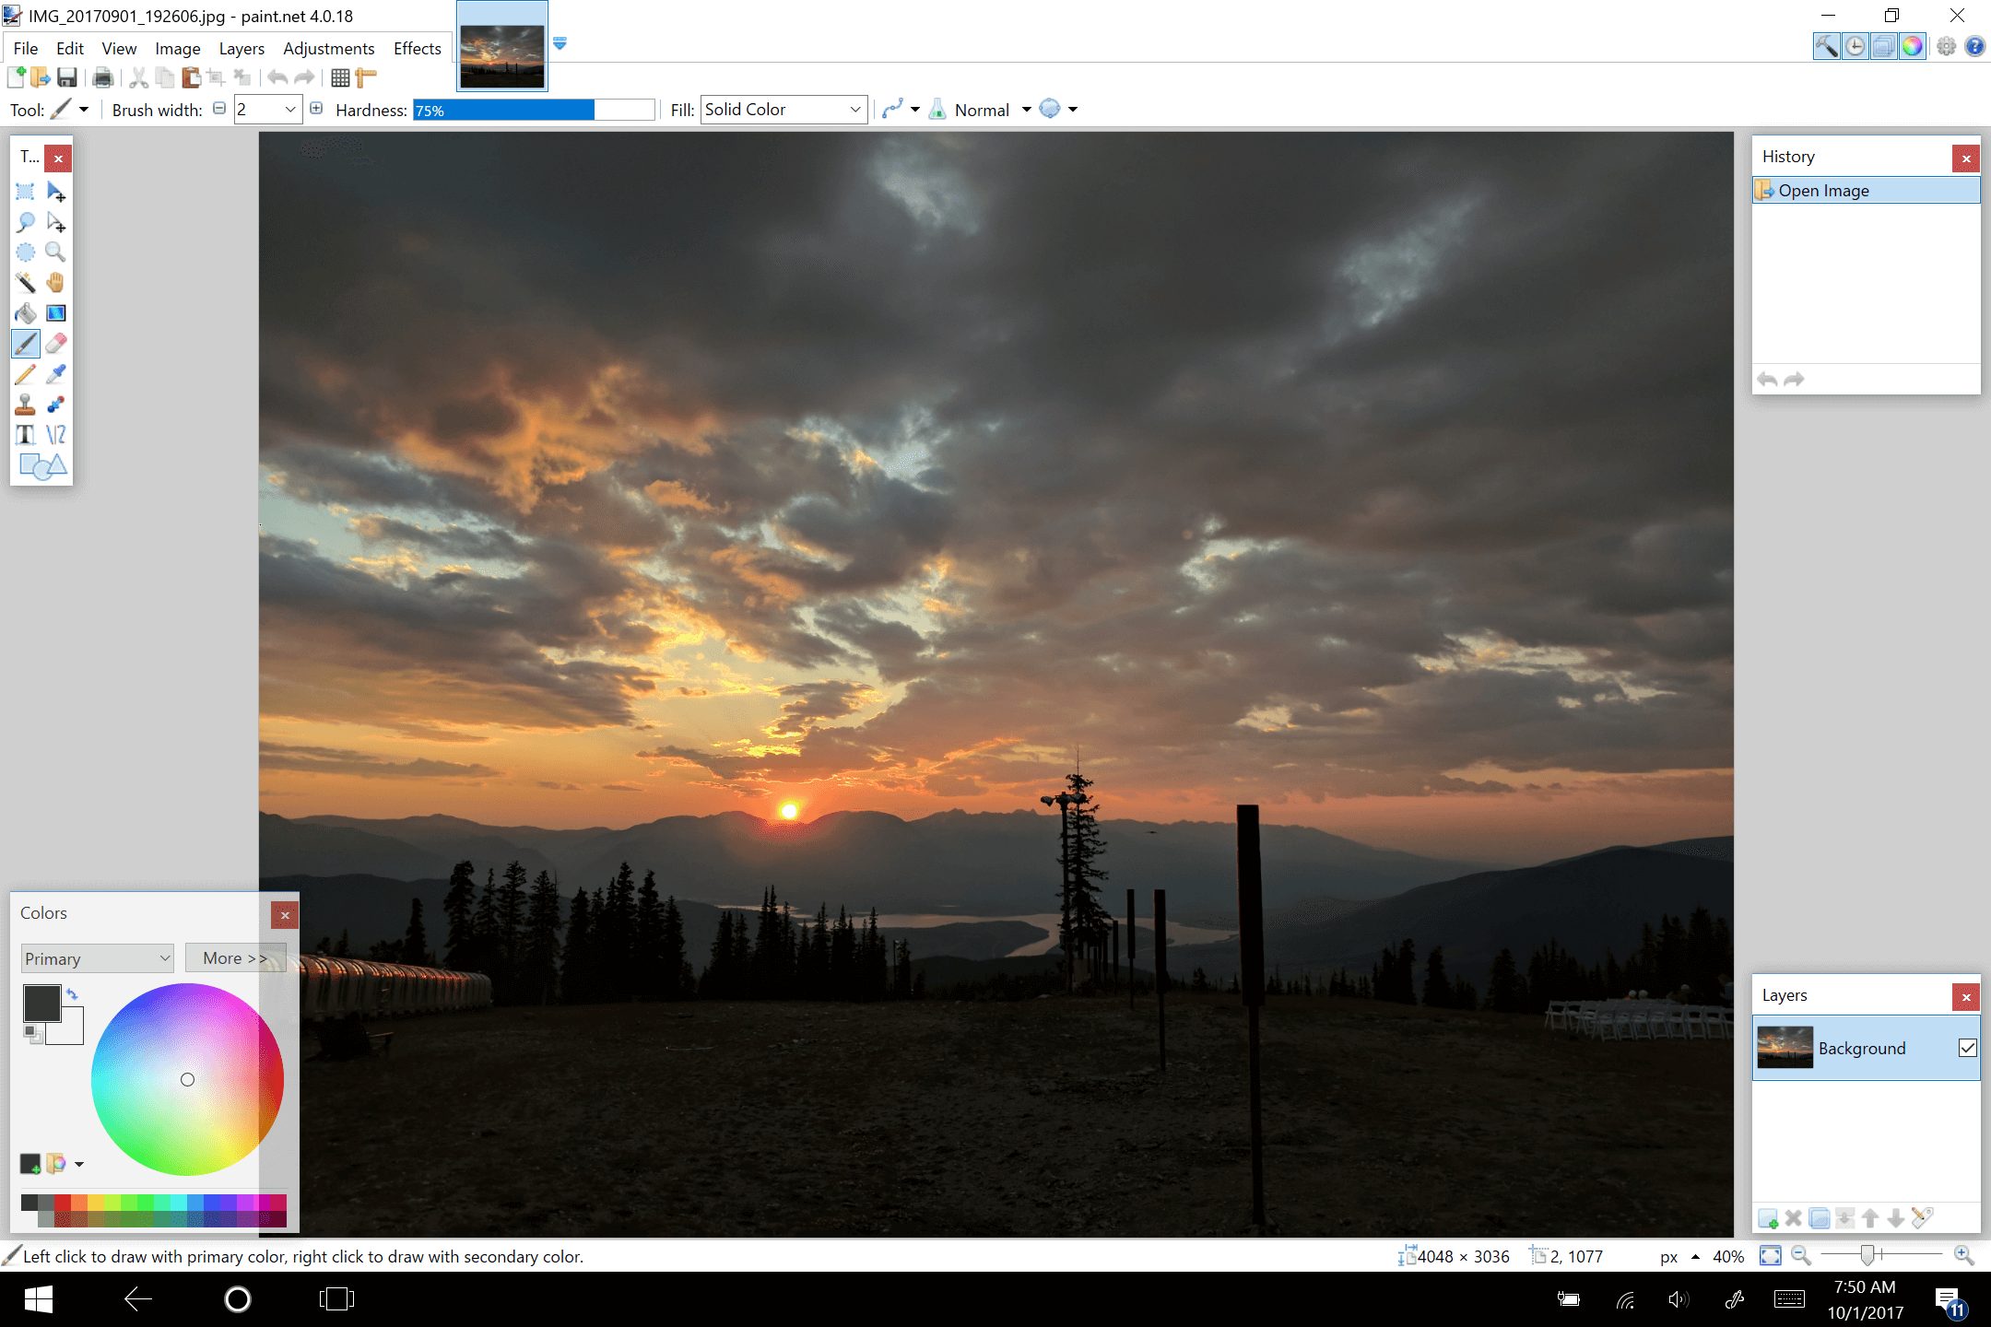Screen dimensions: 1991x1327
Task: Select the Eraser tool
Action: [x=56, y=344]
